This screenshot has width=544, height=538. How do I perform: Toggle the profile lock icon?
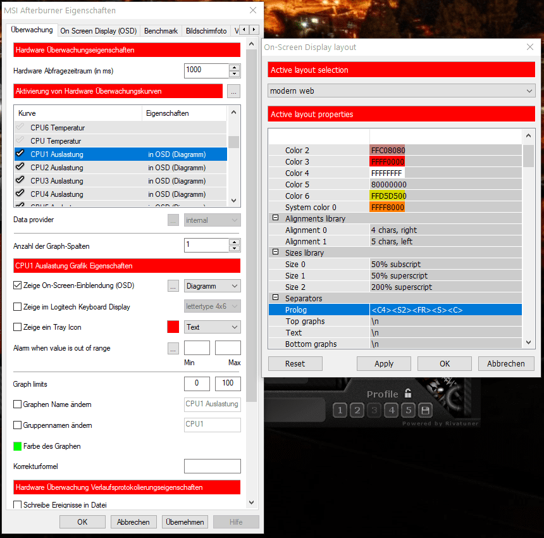tap(408, 393)
